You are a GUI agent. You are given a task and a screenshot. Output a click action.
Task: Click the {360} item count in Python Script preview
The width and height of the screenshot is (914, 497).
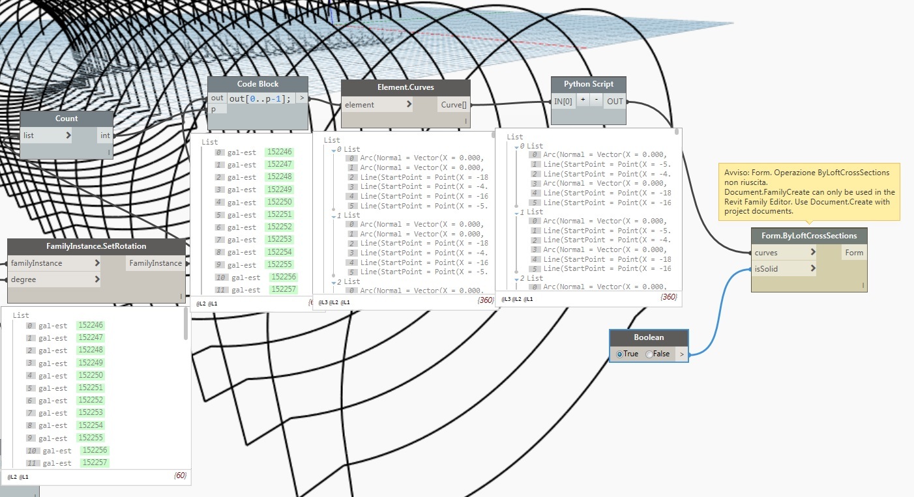pos(669,297)
